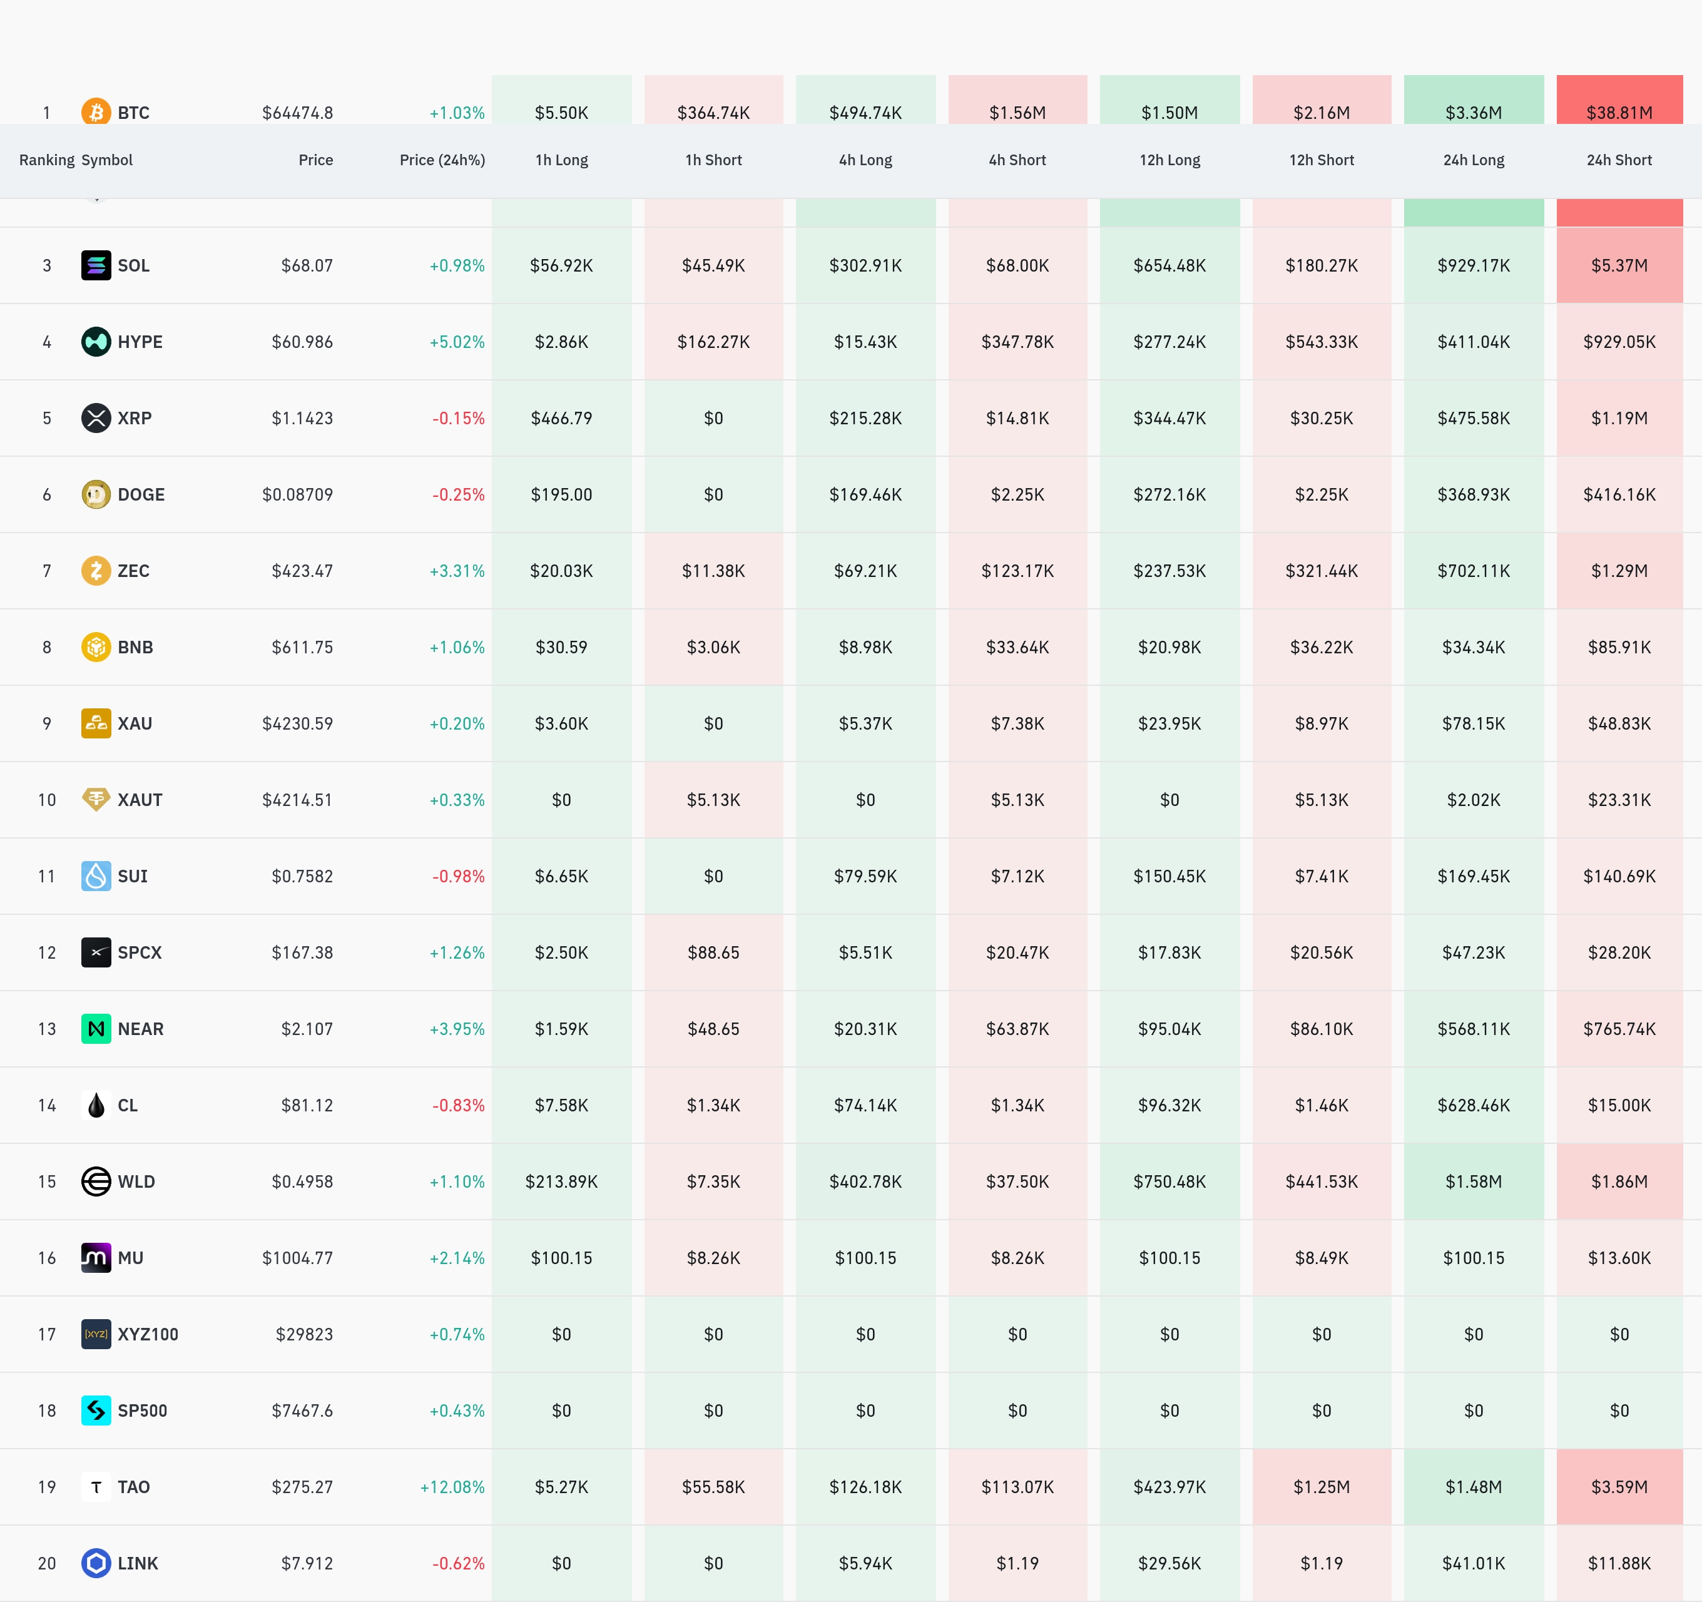The width and height of the screenshot is (1702, 1602).
Task: Sort by the 12h Short column header
Action: click(1322, 160)
